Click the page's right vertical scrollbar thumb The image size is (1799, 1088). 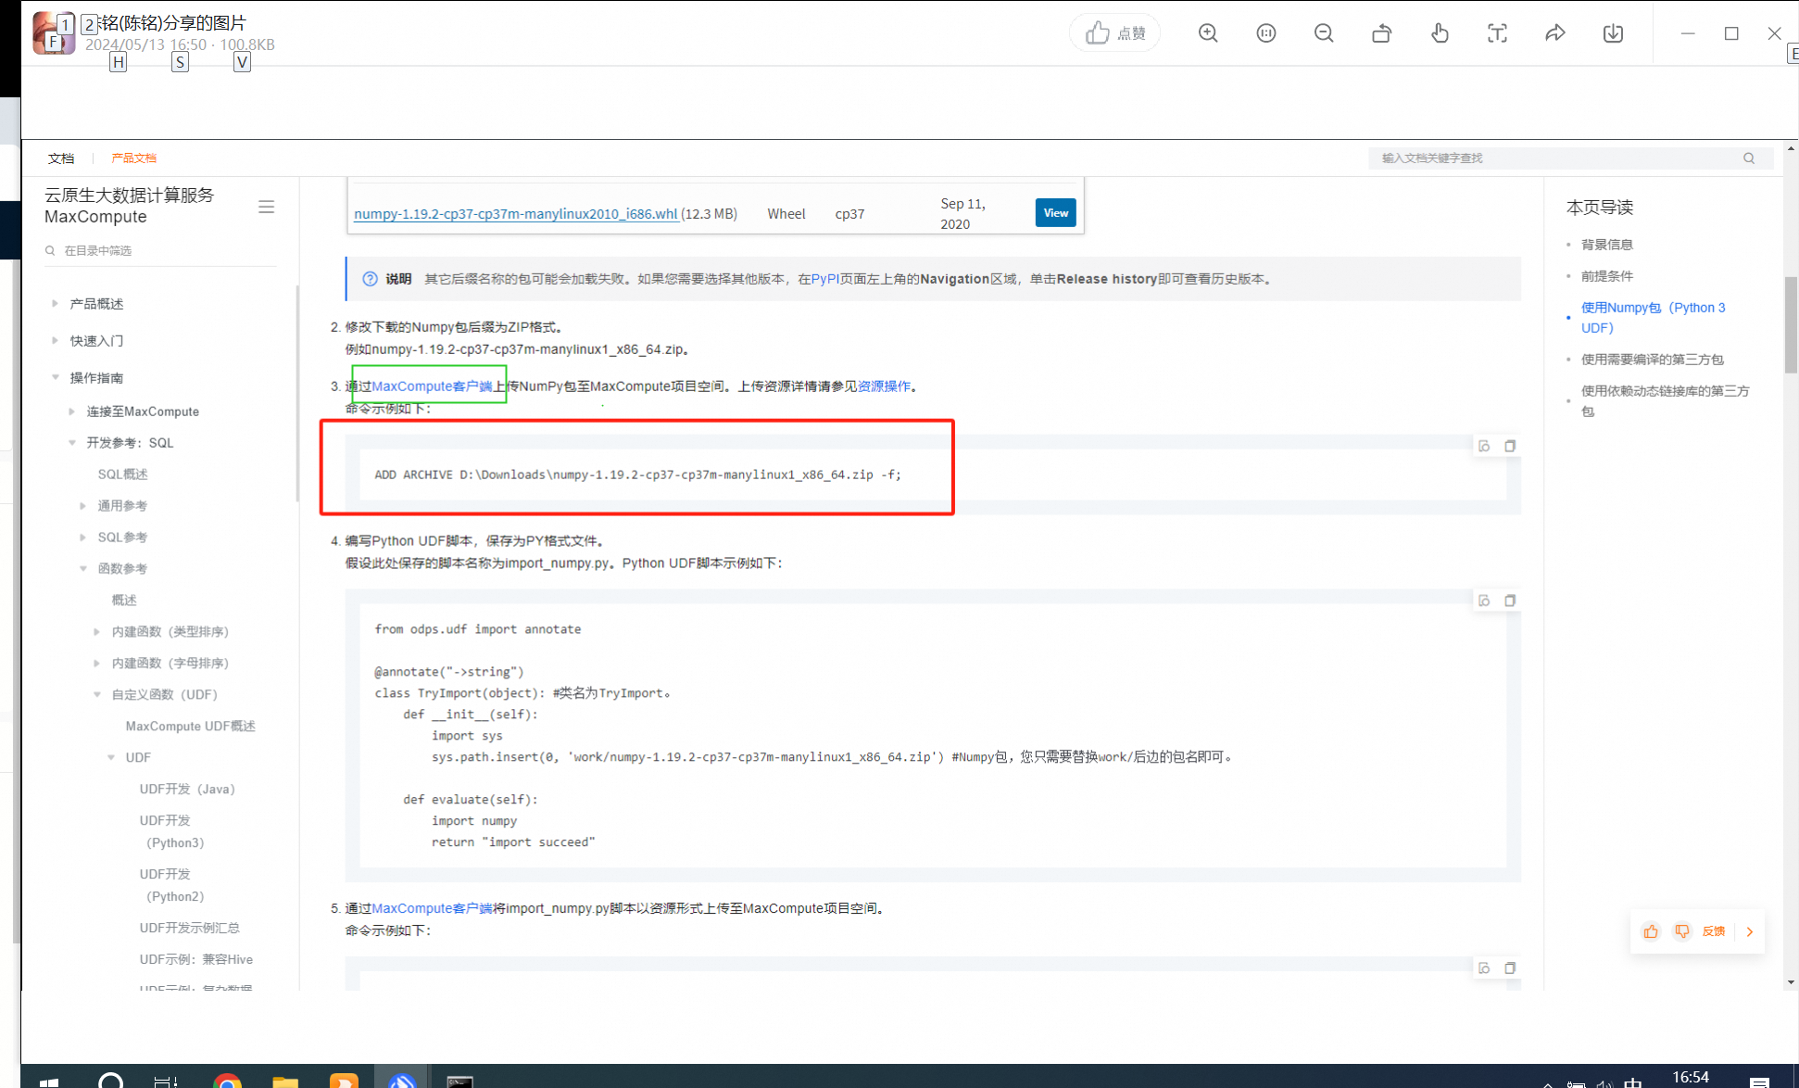click(x=1791, y=324)
